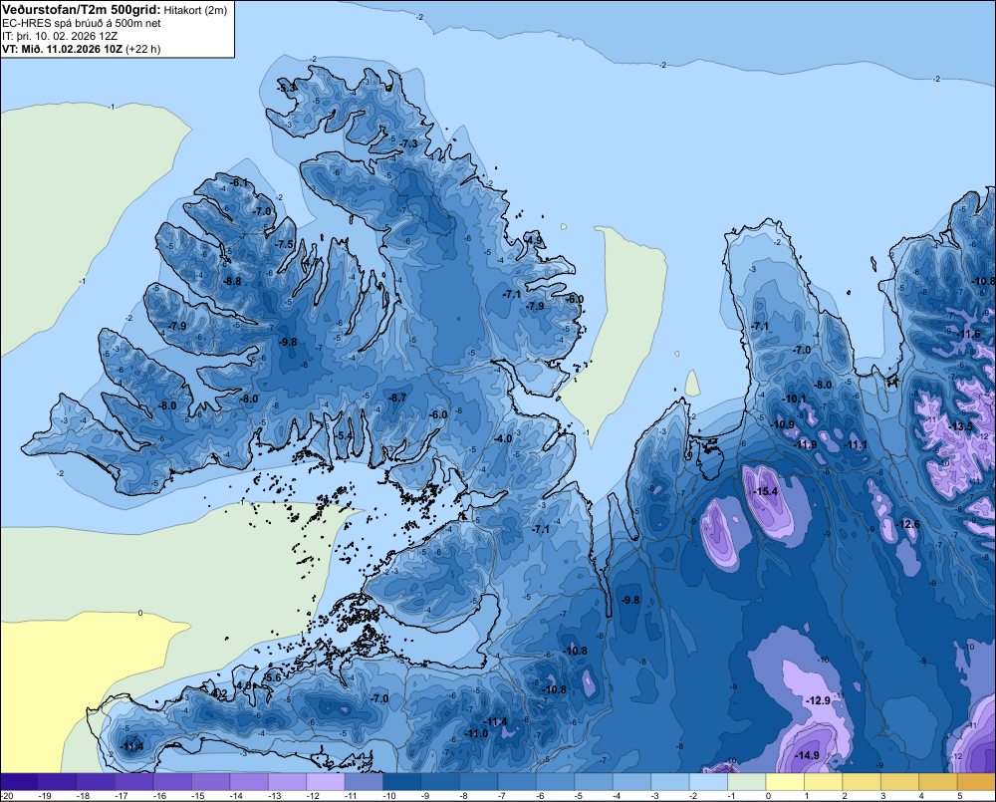This screenshot has width=996, height=802.
Task: Click the -8.7 temperature label
Action: pyautogui.click(x=396, y=398)
